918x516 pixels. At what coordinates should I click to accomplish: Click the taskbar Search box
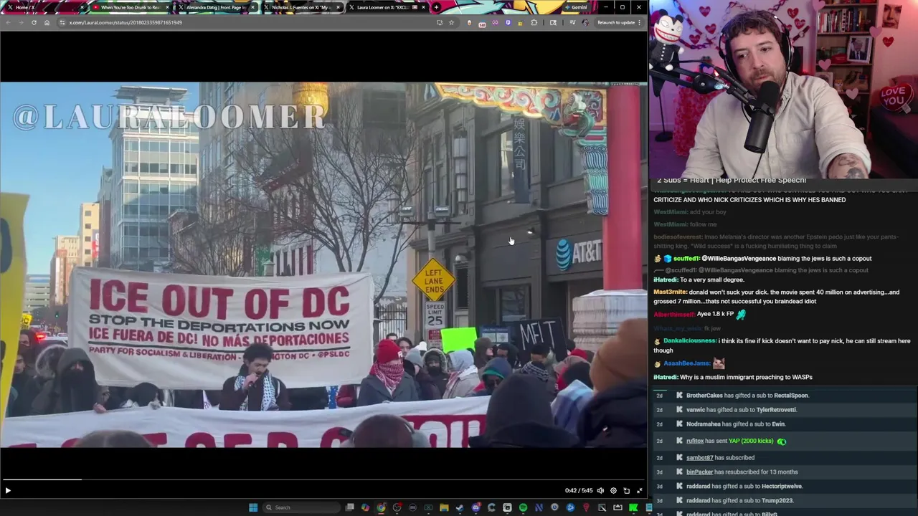[x=301, y=507]
